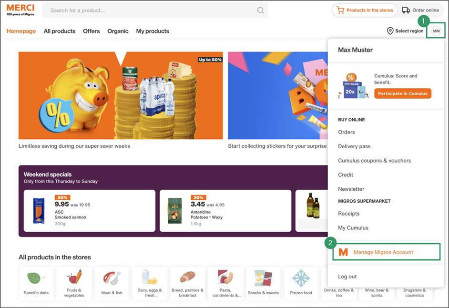449x308 pixels.
Task: Open the Dairy, eggs & fresh category
Action: pyautogui.click(x=150, y=283)
